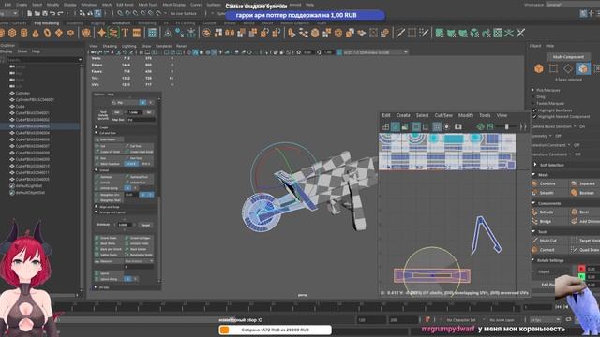Screen dimensions: 600x337
Task: Open the Modify menu in UV Editor
Action: pyautogui.click(x=466, y=115)
